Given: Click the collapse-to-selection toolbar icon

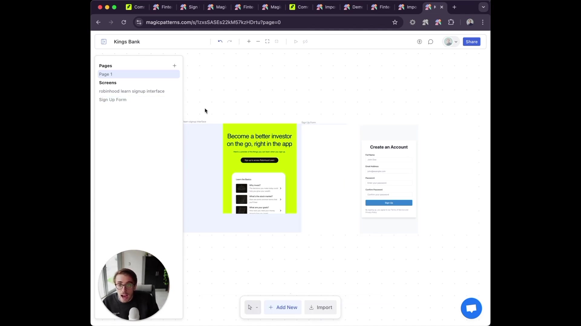Looking at the screenshot, I should coord(277,41).
